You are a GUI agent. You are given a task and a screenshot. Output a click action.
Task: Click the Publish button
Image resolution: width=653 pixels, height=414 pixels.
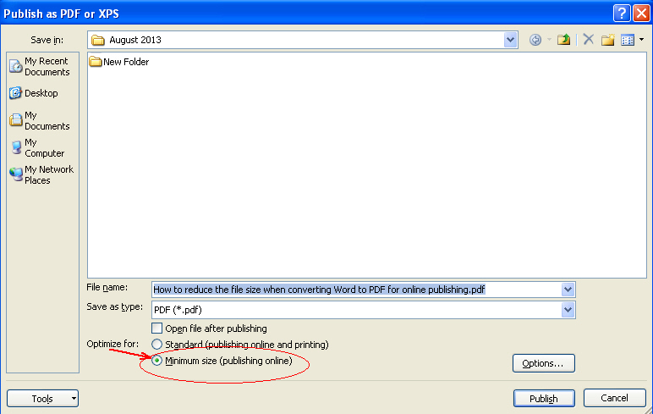pos(544,399)
